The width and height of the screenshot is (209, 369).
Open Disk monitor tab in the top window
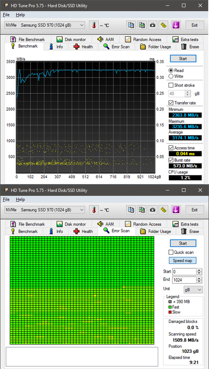tap(71, 40)
